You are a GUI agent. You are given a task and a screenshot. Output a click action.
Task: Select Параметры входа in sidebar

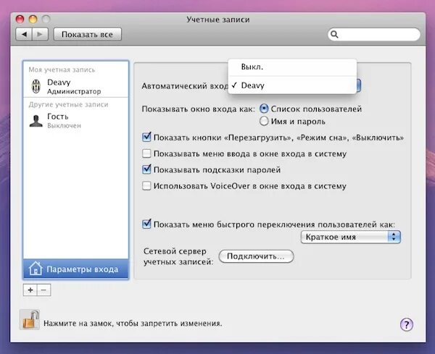pyautogui.click(x=75, y=269)
